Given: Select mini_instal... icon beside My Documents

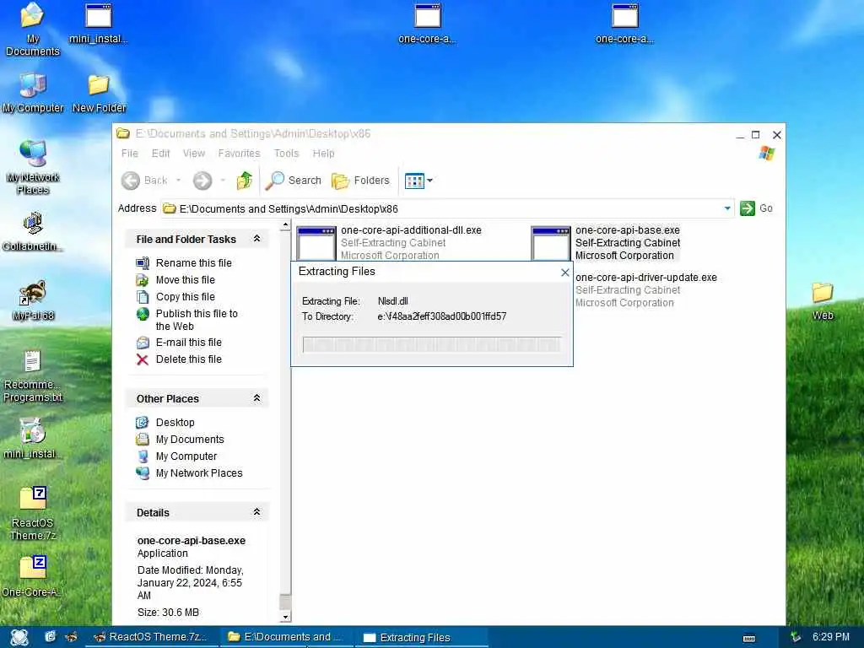Looking at the screenshot, I should tap(98, 24).
